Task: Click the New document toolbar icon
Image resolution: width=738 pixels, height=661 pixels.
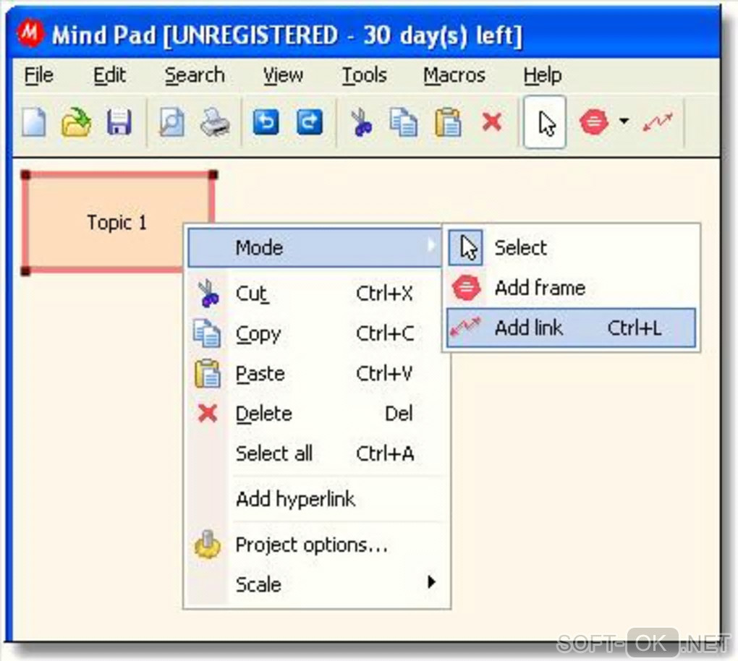Action: 34,122
